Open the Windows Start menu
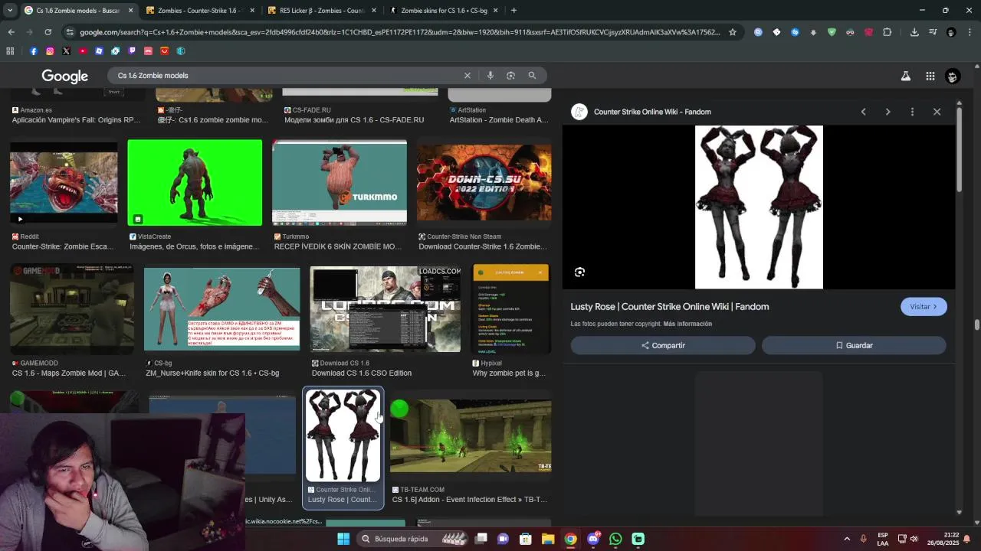981x551 pixels. click(x=343, y=539)
